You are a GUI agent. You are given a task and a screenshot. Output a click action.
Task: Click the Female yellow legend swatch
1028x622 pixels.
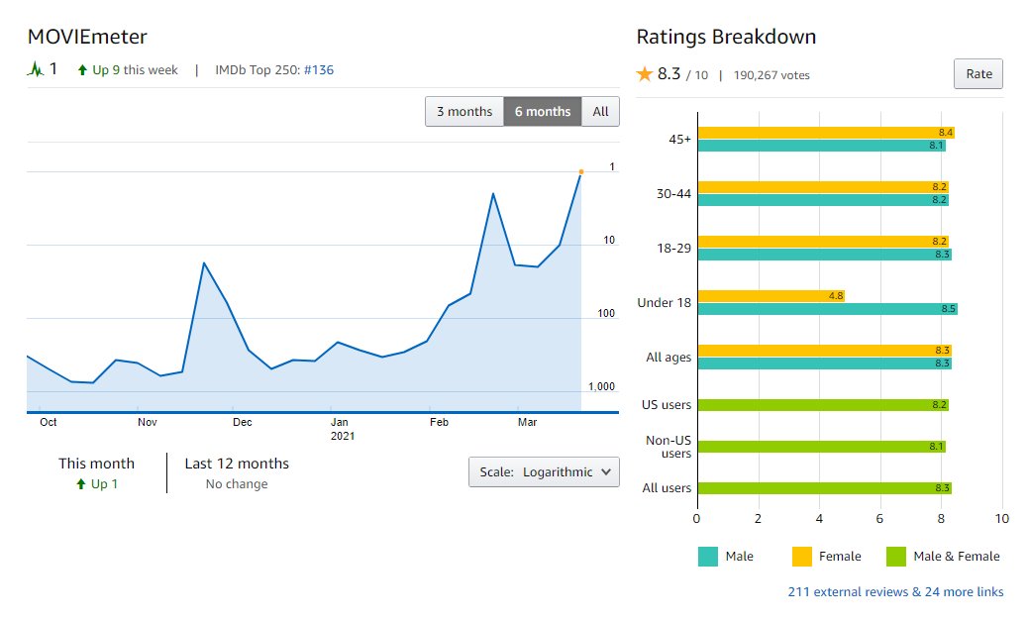pos(802,557)
